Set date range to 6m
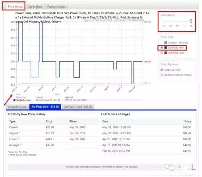Viewport: 202px width, 177px height. pyautogui.click(x=177, y=26)
